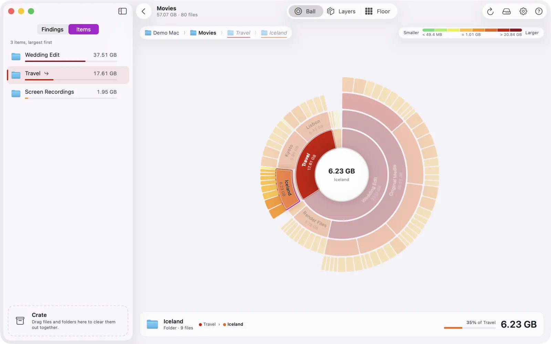Open the help question mark icon
The width and height of the screenshot is (551, 344).
539,11
